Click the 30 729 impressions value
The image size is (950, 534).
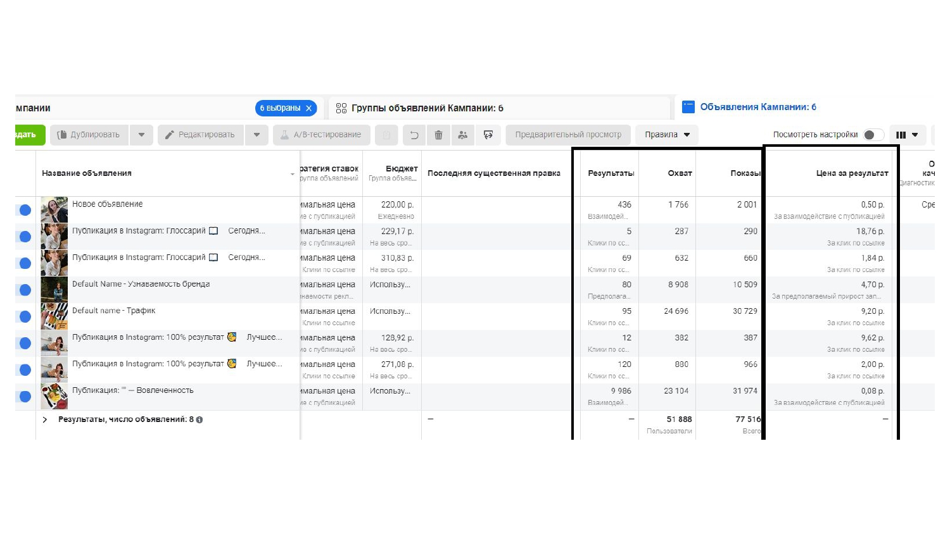coord(745,311)
